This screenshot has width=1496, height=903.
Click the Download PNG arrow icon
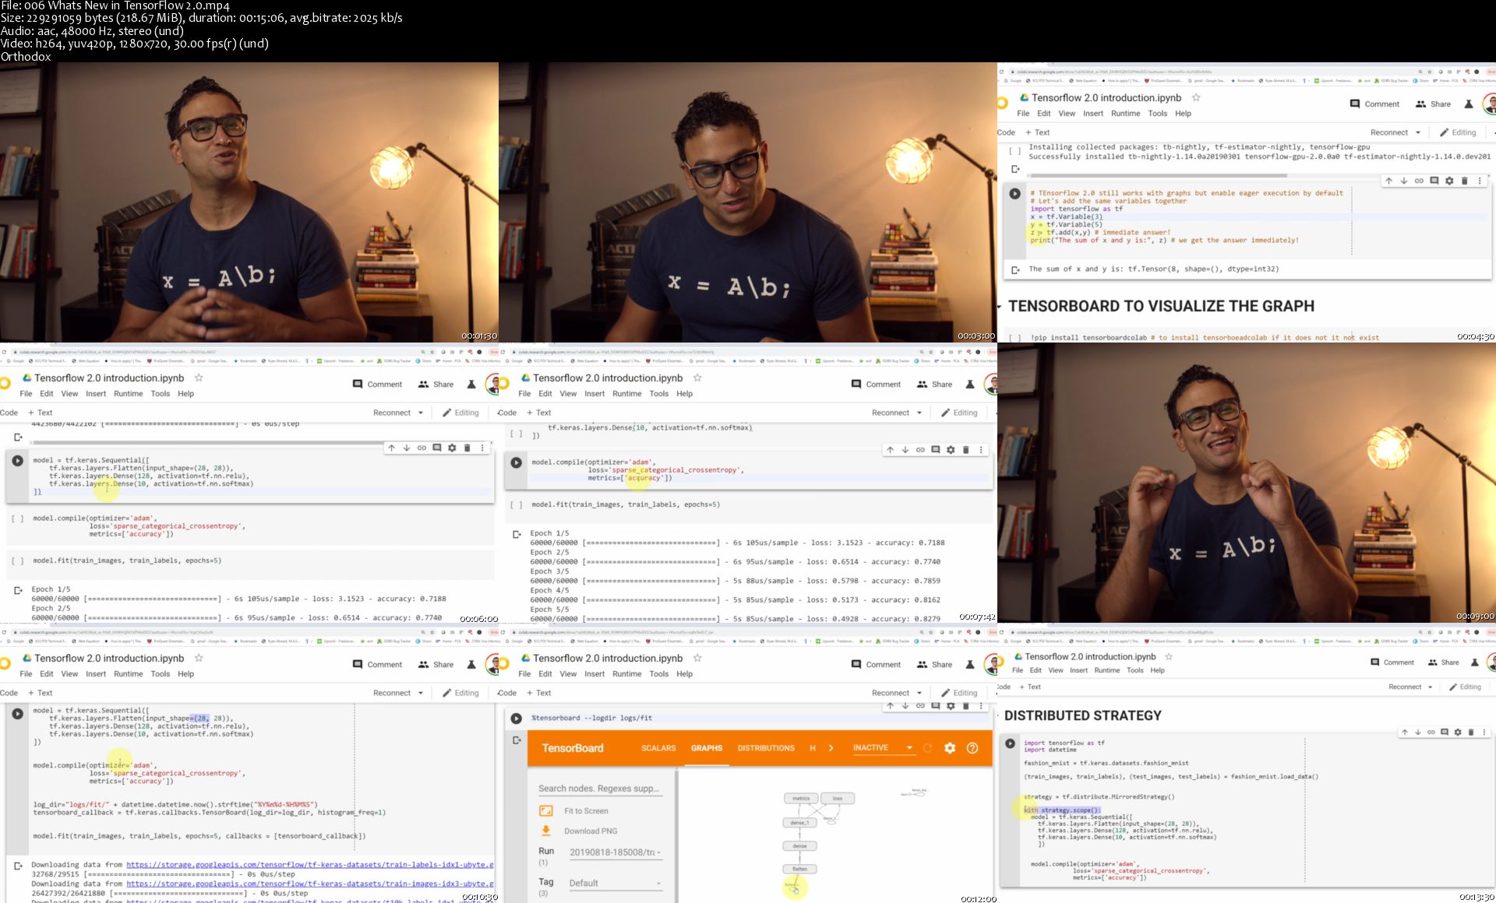(546, 831)
